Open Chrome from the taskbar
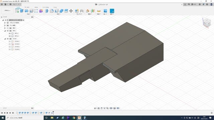 74,118
